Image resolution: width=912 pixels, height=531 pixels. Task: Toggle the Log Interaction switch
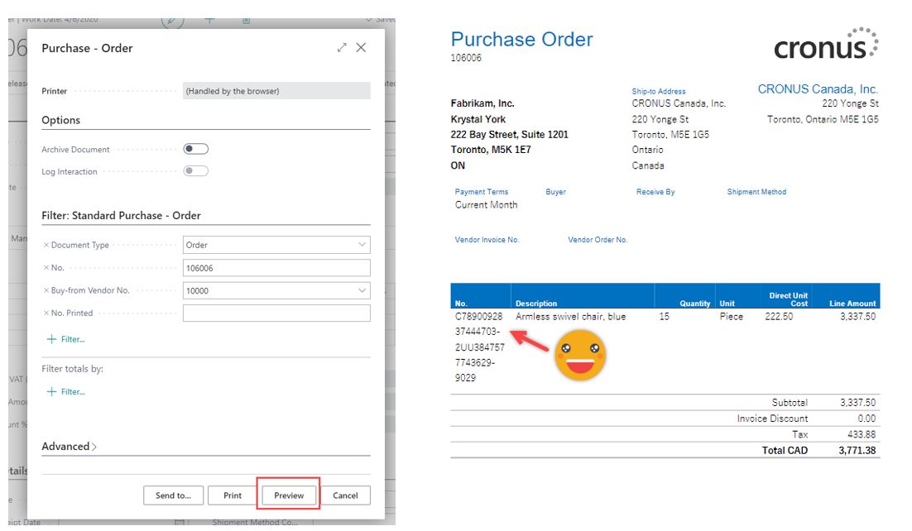point(196,171)
